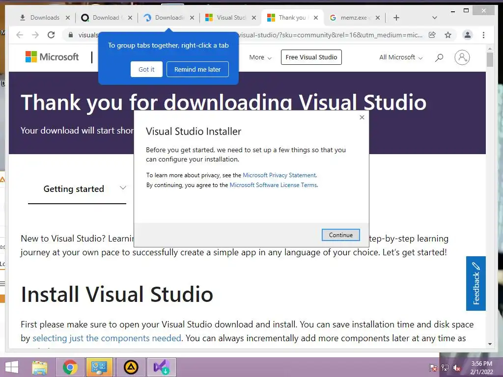Open Microsoft Software License Terms link
Viewport: 503px width, 377px height.
273,185
